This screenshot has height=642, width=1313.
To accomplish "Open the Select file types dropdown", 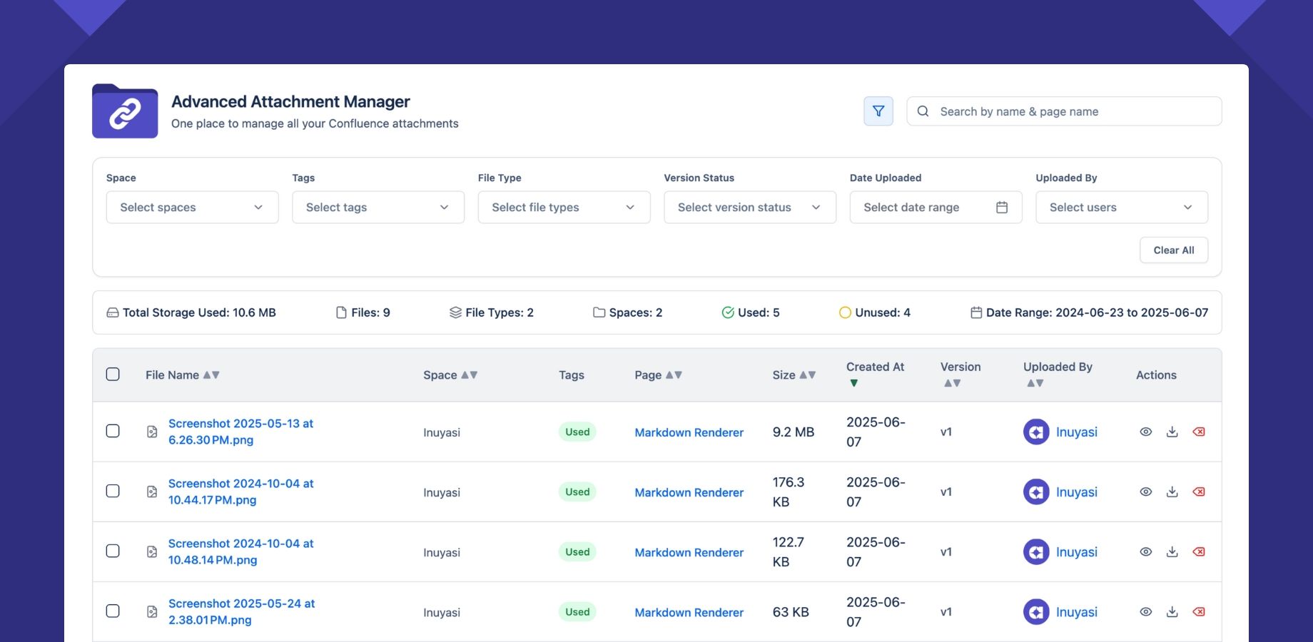I will 564,207.
